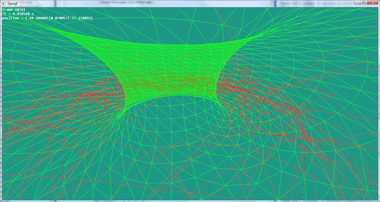Click the right edge border of the window

click(379, 105)
